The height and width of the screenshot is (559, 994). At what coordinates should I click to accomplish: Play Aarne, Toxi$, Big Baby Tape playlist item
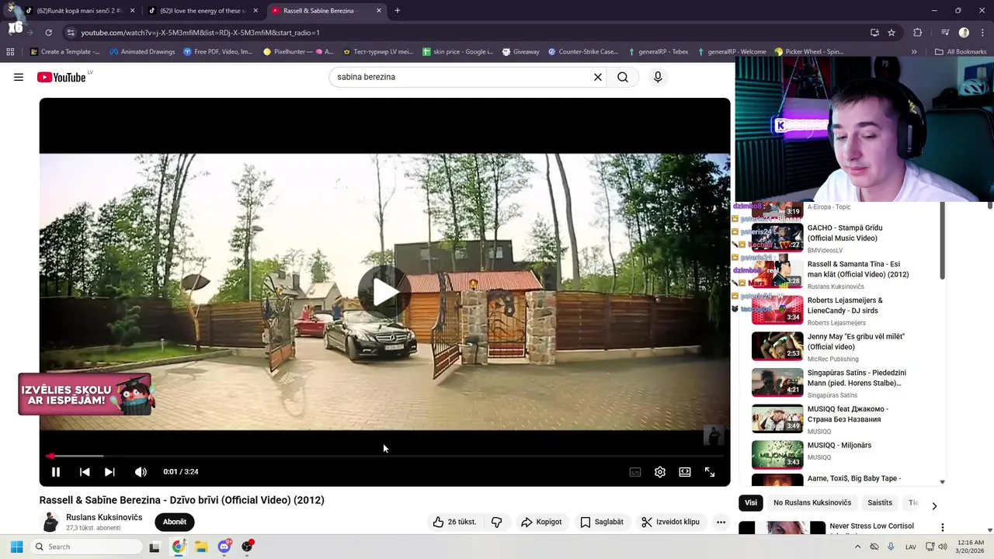click(854, 478)
